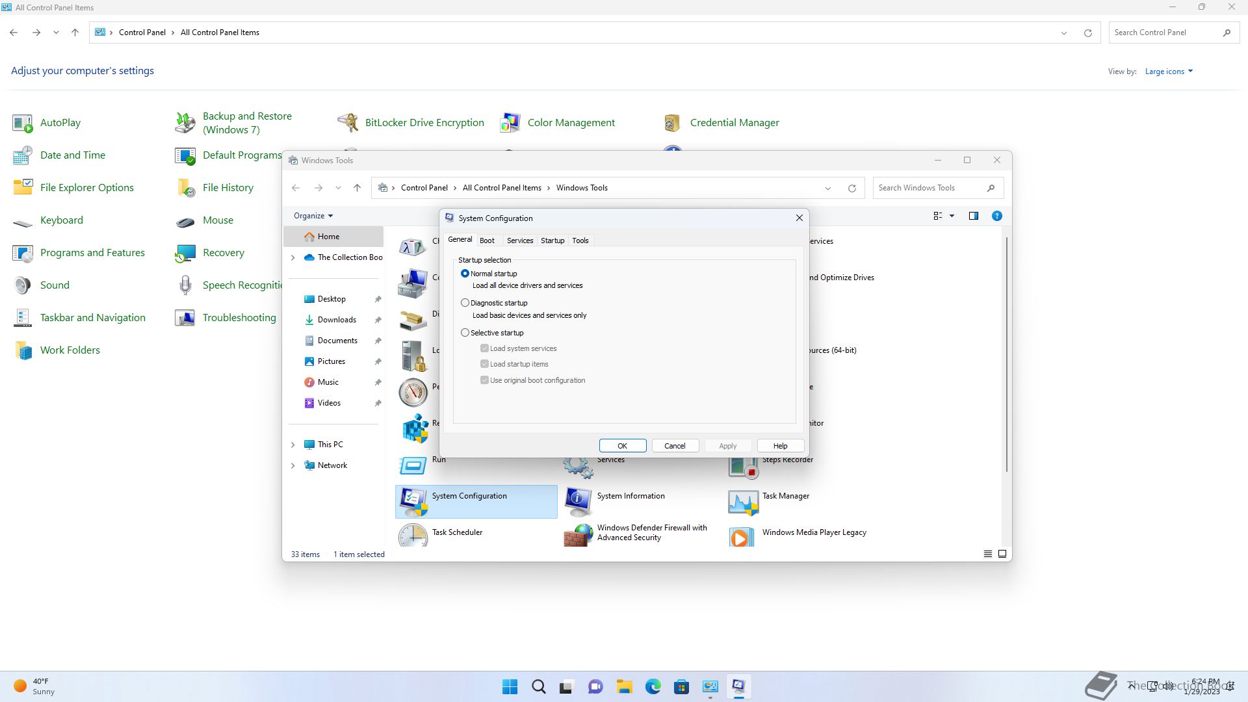Viewport: 1248px width, 702px height.
Task: Click Windows Tools vertical scrollbar
Action: 1007,354
